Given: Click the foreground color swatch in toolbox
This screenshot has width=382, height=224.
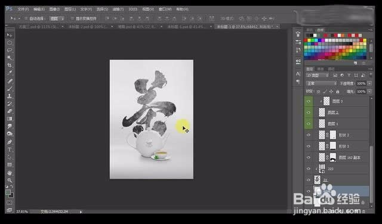Looking at the screenshot, I should click(8, 192).
